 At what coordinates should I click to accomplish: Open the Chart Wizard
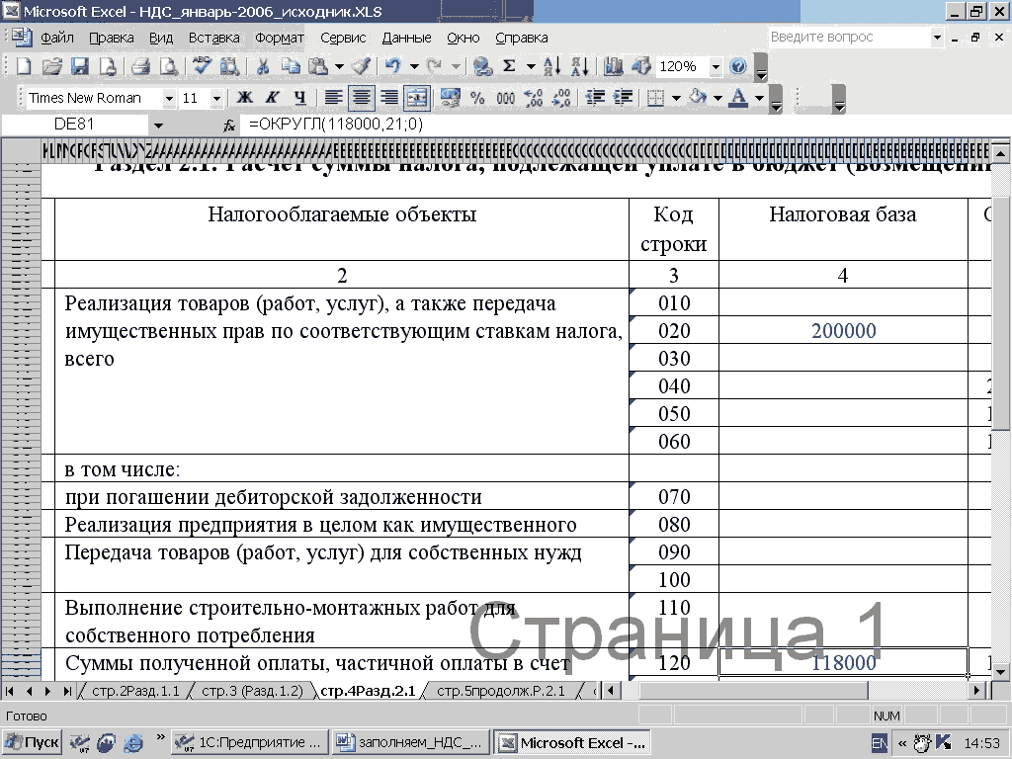tap(614, 66)
